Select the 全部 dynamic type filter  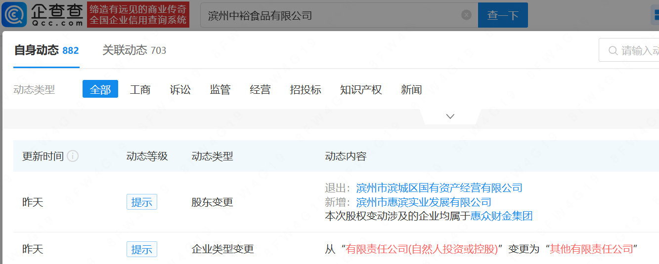click(x=100, y=89)
